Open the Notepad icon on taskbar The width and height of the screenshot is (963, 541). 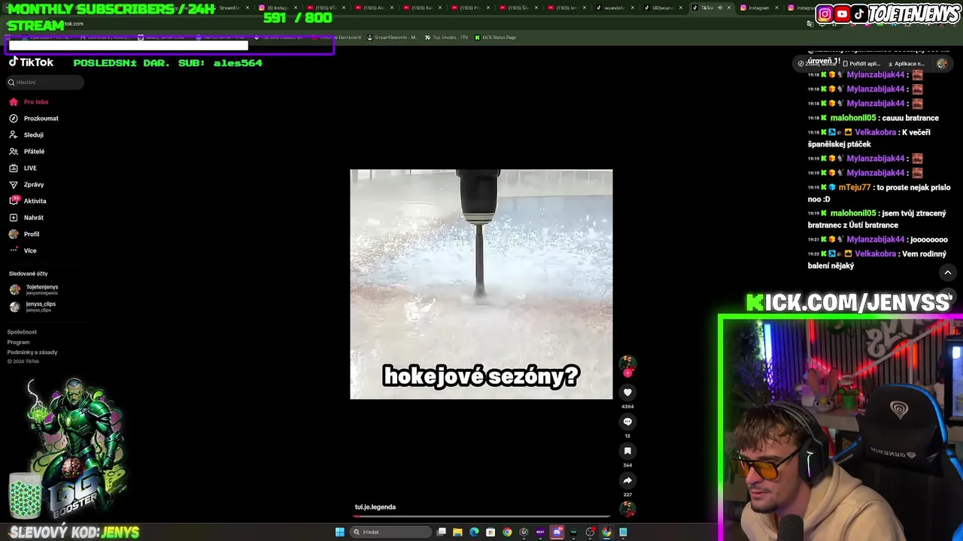click(623, 532)
